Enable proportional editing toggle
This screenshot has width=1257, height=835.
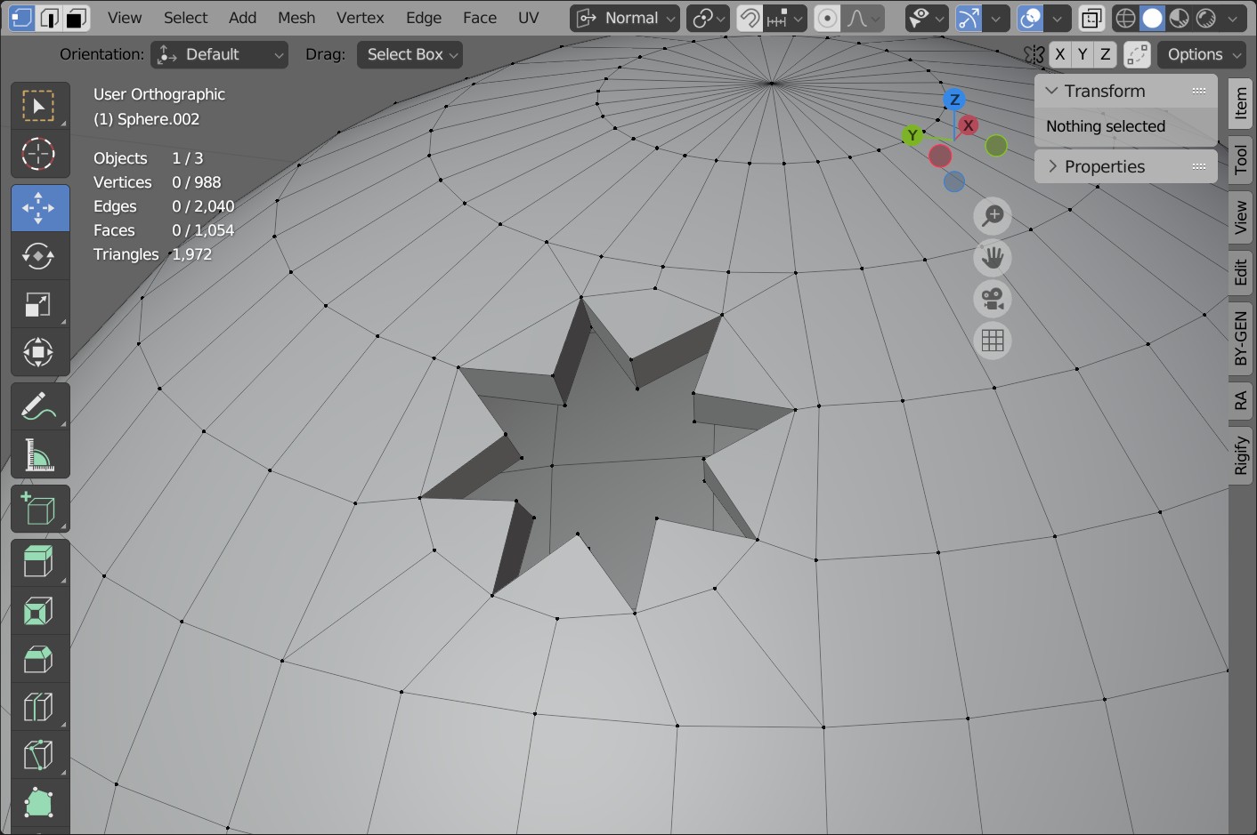pyautogui.click(x=827, y=18)
